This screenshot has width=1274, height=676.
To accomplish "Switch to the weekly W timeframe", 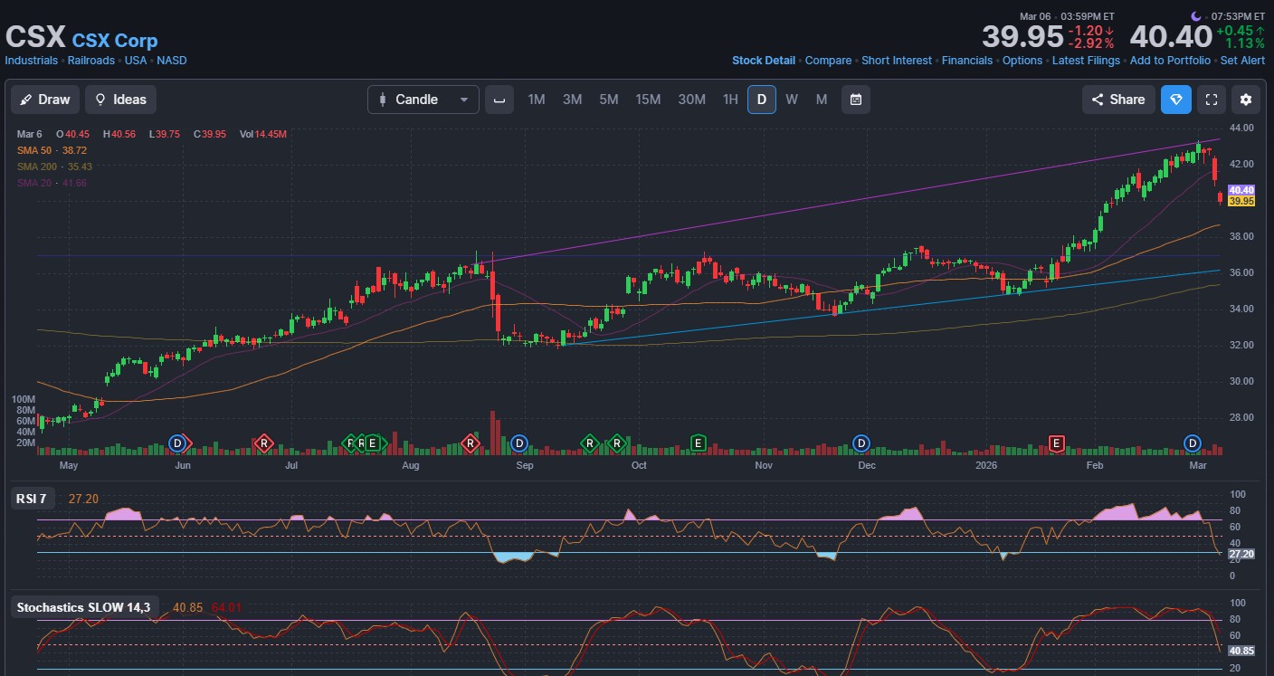I will (x=792, y=100).
